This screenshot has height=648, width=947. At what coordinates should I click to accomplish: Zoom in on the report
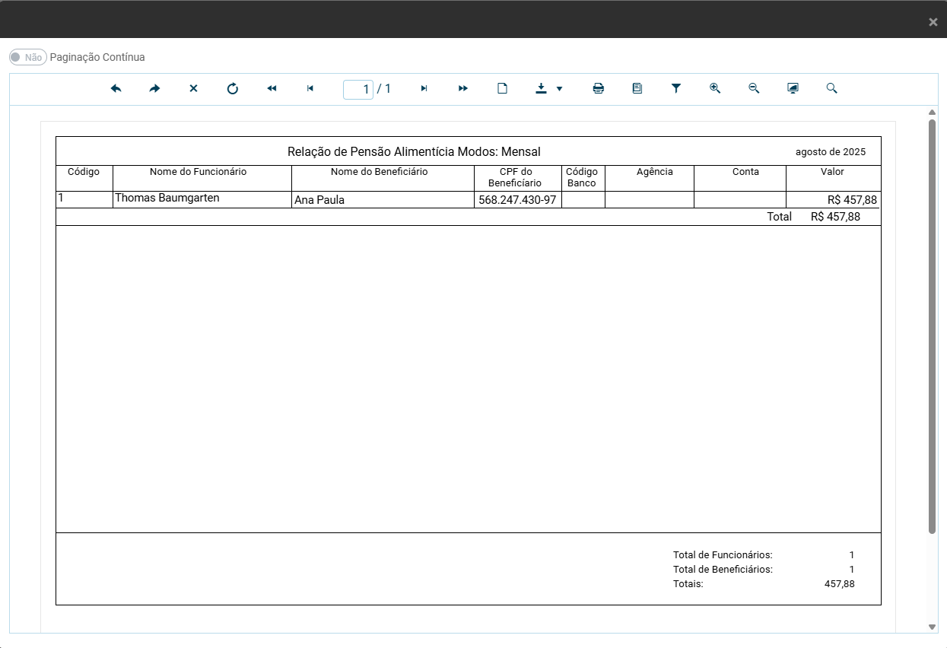click(x=715, y=89)
